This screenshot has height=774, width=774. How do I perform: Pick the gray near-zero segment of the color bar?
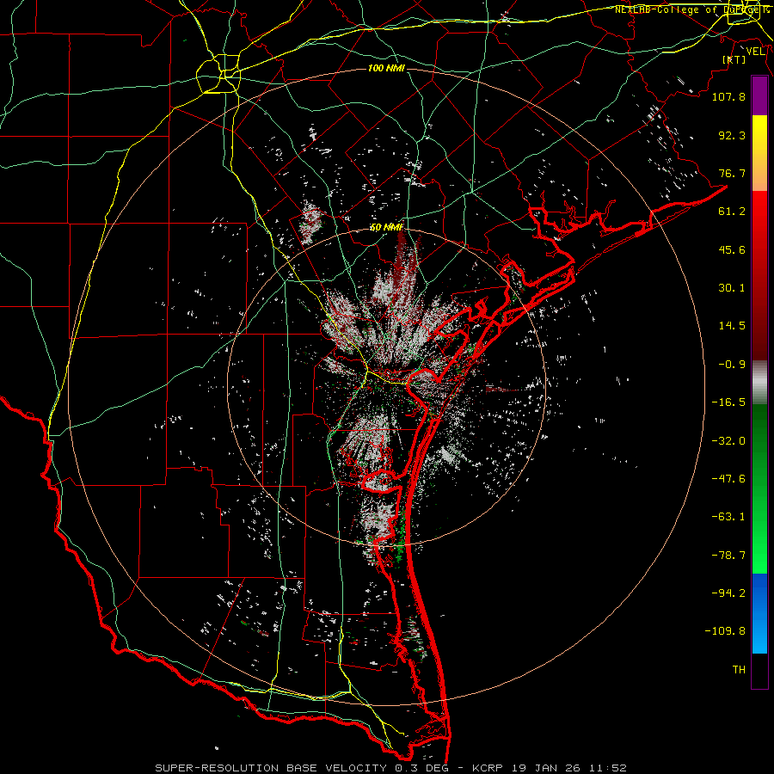pyautogui.click(x=759, y=383)
